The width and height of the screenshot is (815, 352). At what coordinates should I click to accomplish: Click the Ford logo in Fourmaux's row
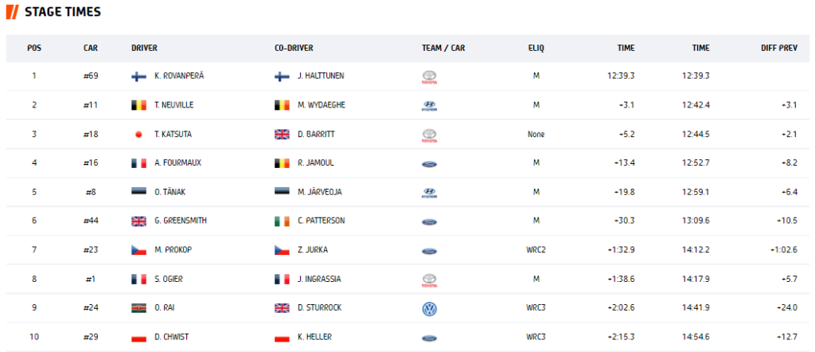click(x=429, y=164)
